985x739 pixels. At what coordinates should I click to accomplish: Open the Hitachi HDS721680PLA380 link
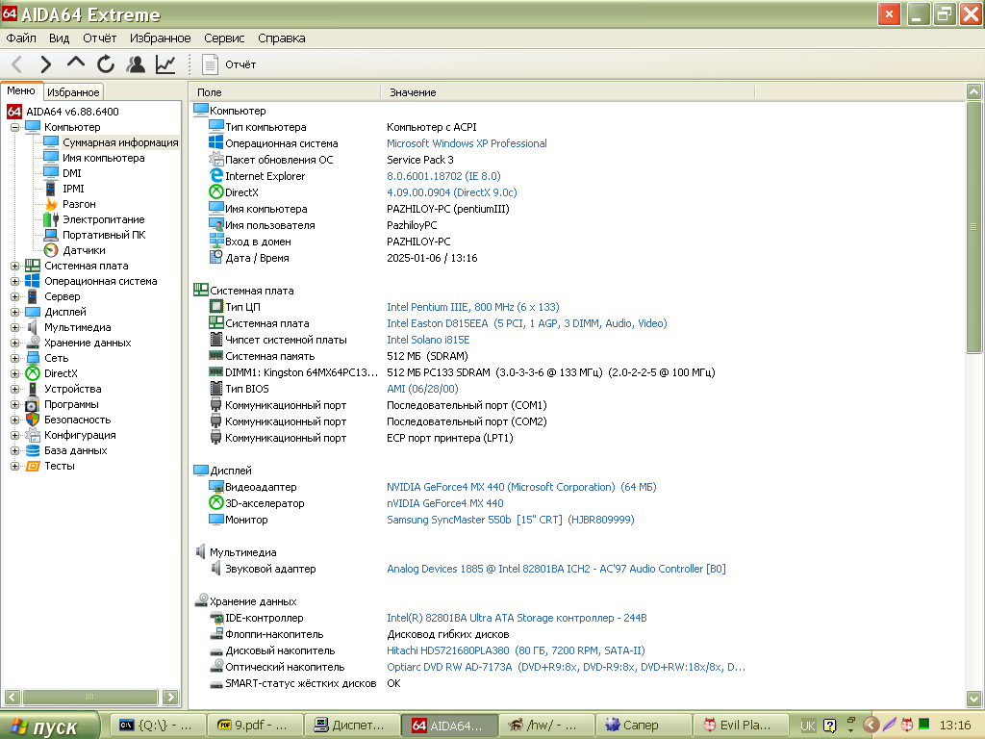tap(516, 651)
